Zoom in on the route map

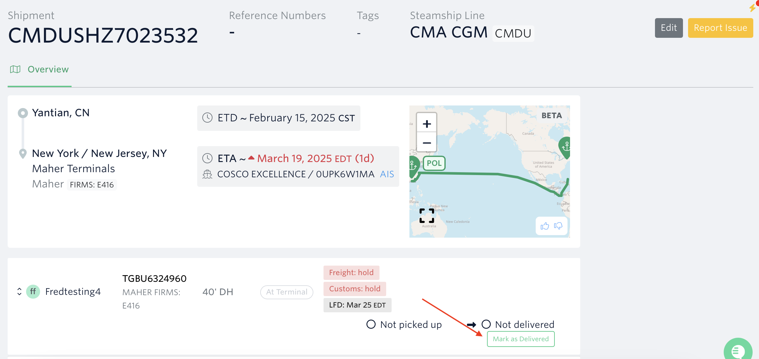[427, 124]
